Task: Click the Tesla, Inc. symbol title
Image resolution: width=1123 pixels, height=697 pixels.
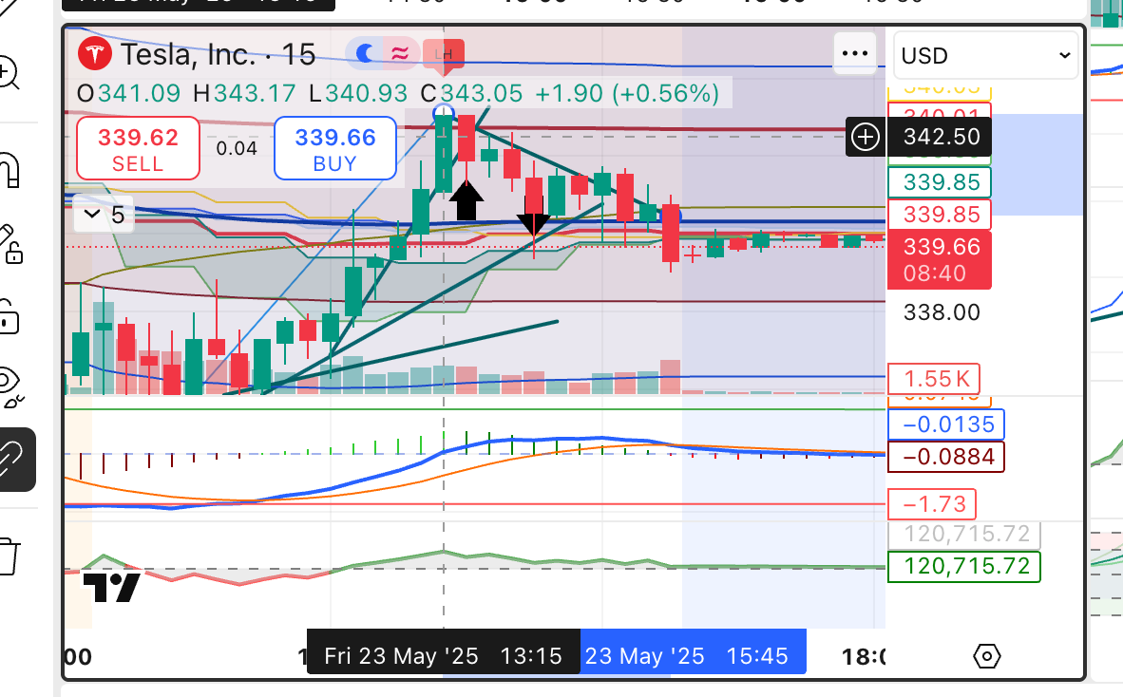Action: point(188,54)
